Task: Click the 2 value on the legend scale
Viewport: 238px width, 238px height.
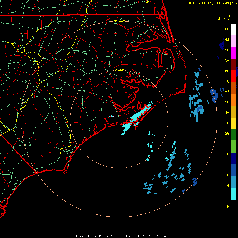Action: (228, 196)
